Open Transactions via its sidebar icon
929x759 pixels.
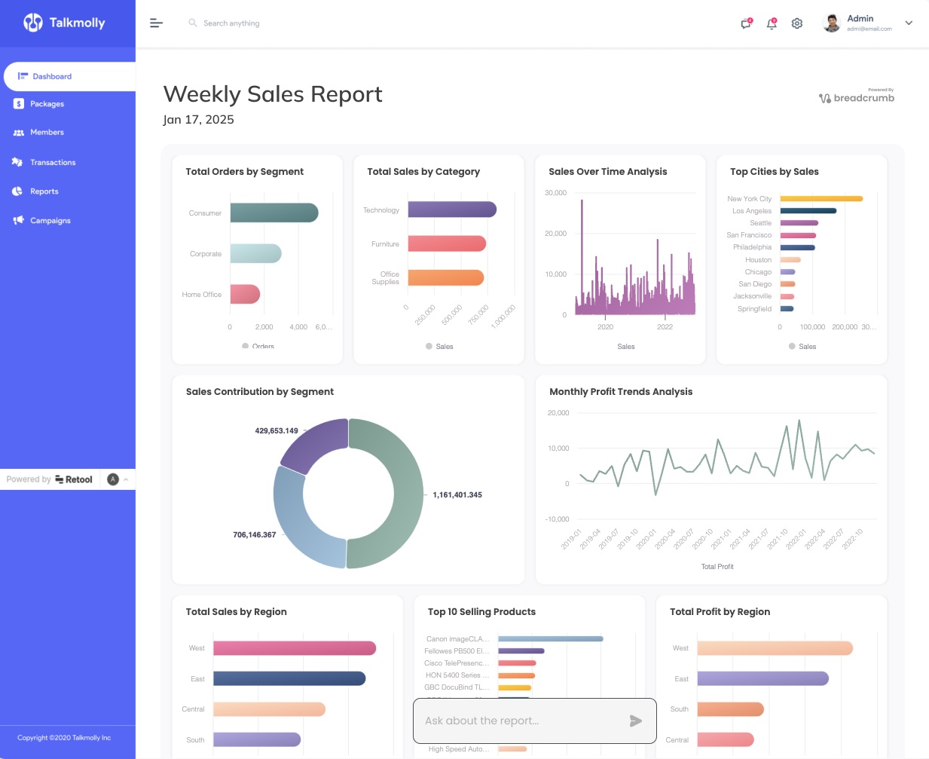click(x=19, y=162)
